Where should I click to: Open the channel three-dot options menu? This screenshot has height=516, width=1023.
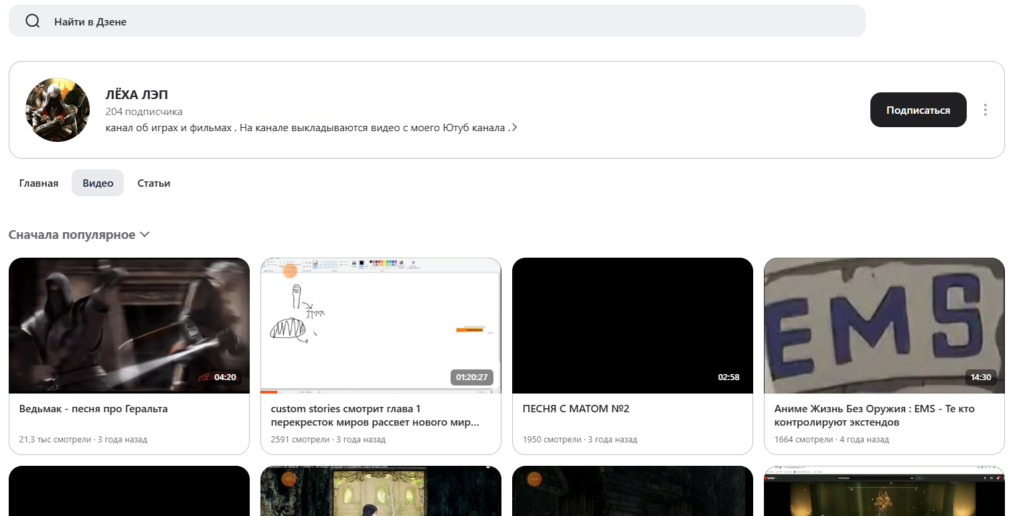[985, 110]
